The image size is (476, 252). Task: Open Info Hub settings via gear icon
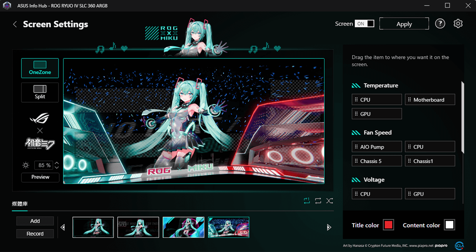[x=458, y=23]
